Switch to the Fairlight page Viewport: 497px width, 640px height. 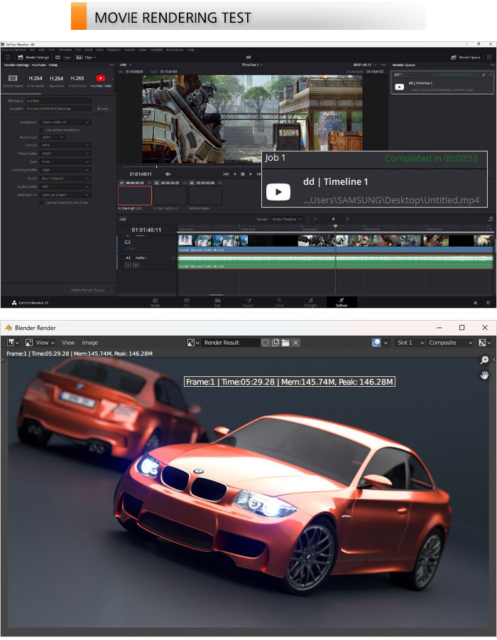[310, 302]
